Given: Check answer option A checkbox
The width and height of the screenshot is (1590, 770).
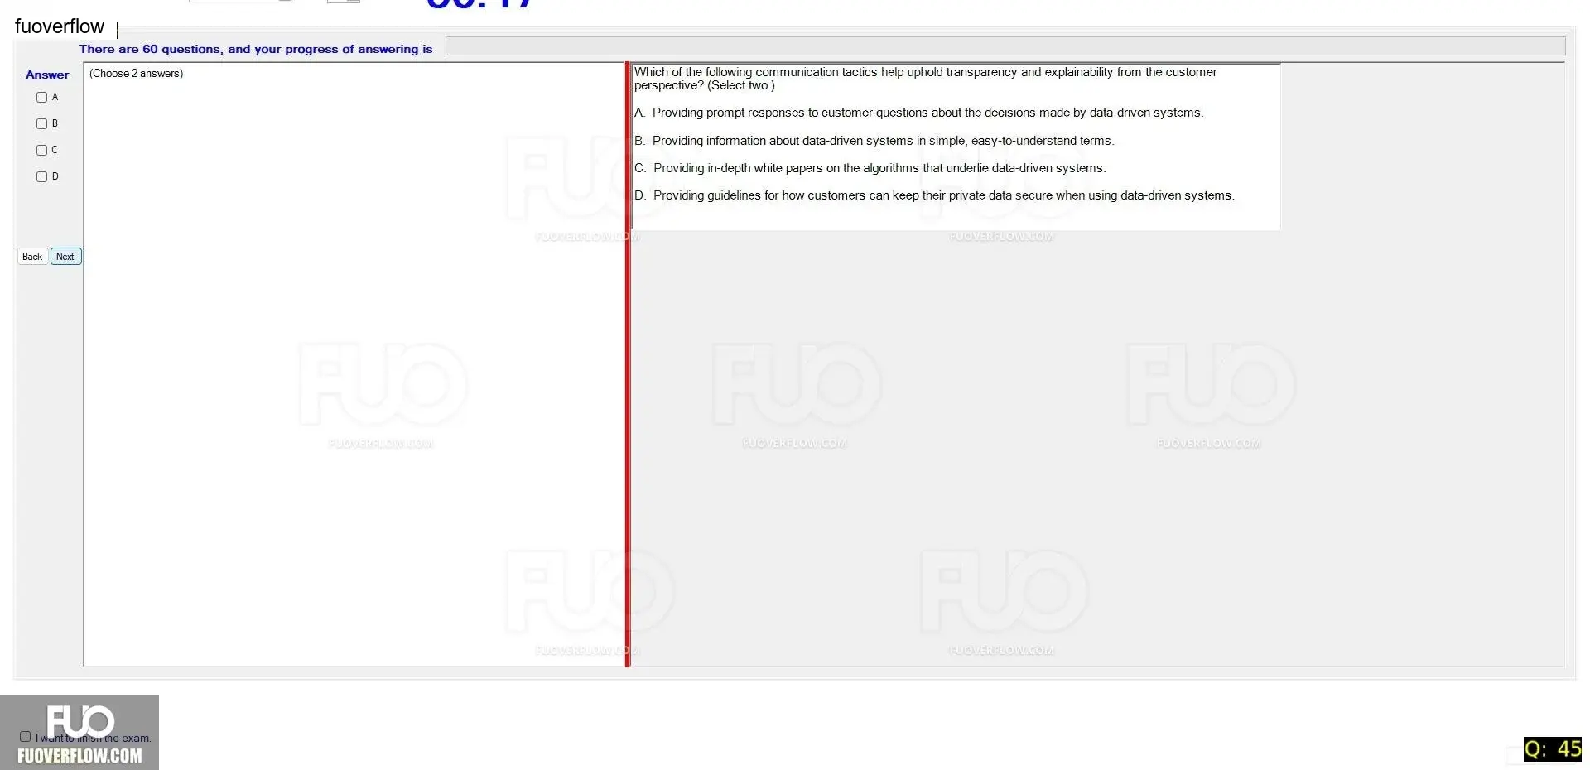Looking at the screenshot, I should 41,97.
